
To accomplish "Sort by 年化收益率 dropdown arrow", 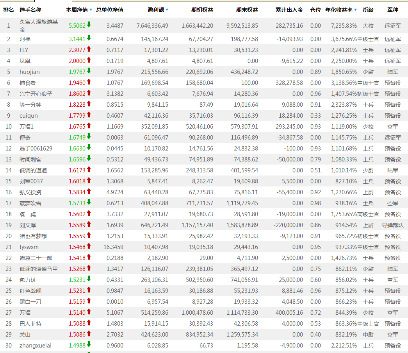I will (355, 10).
